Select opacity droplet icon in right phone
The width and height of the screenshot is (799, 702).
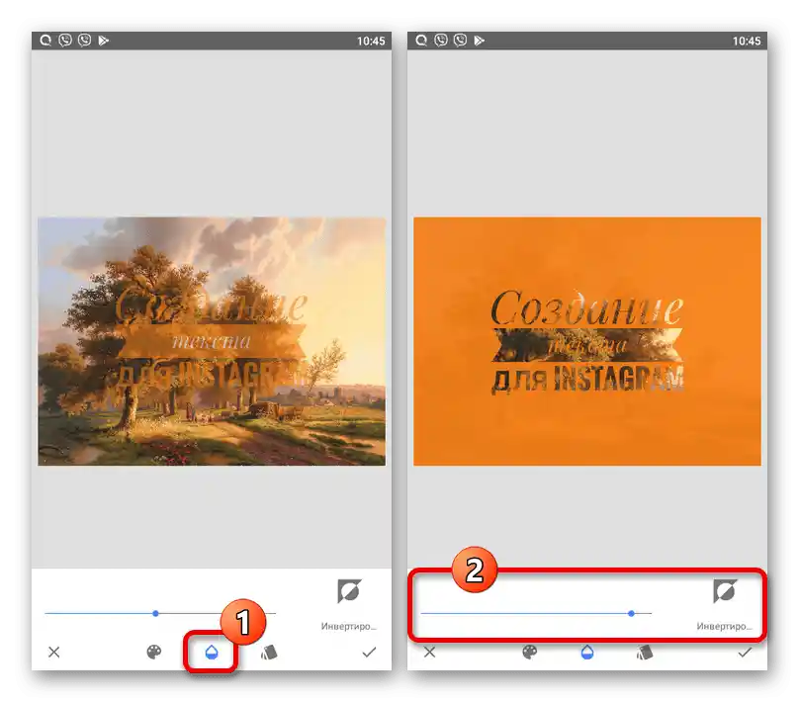(587, 653)
